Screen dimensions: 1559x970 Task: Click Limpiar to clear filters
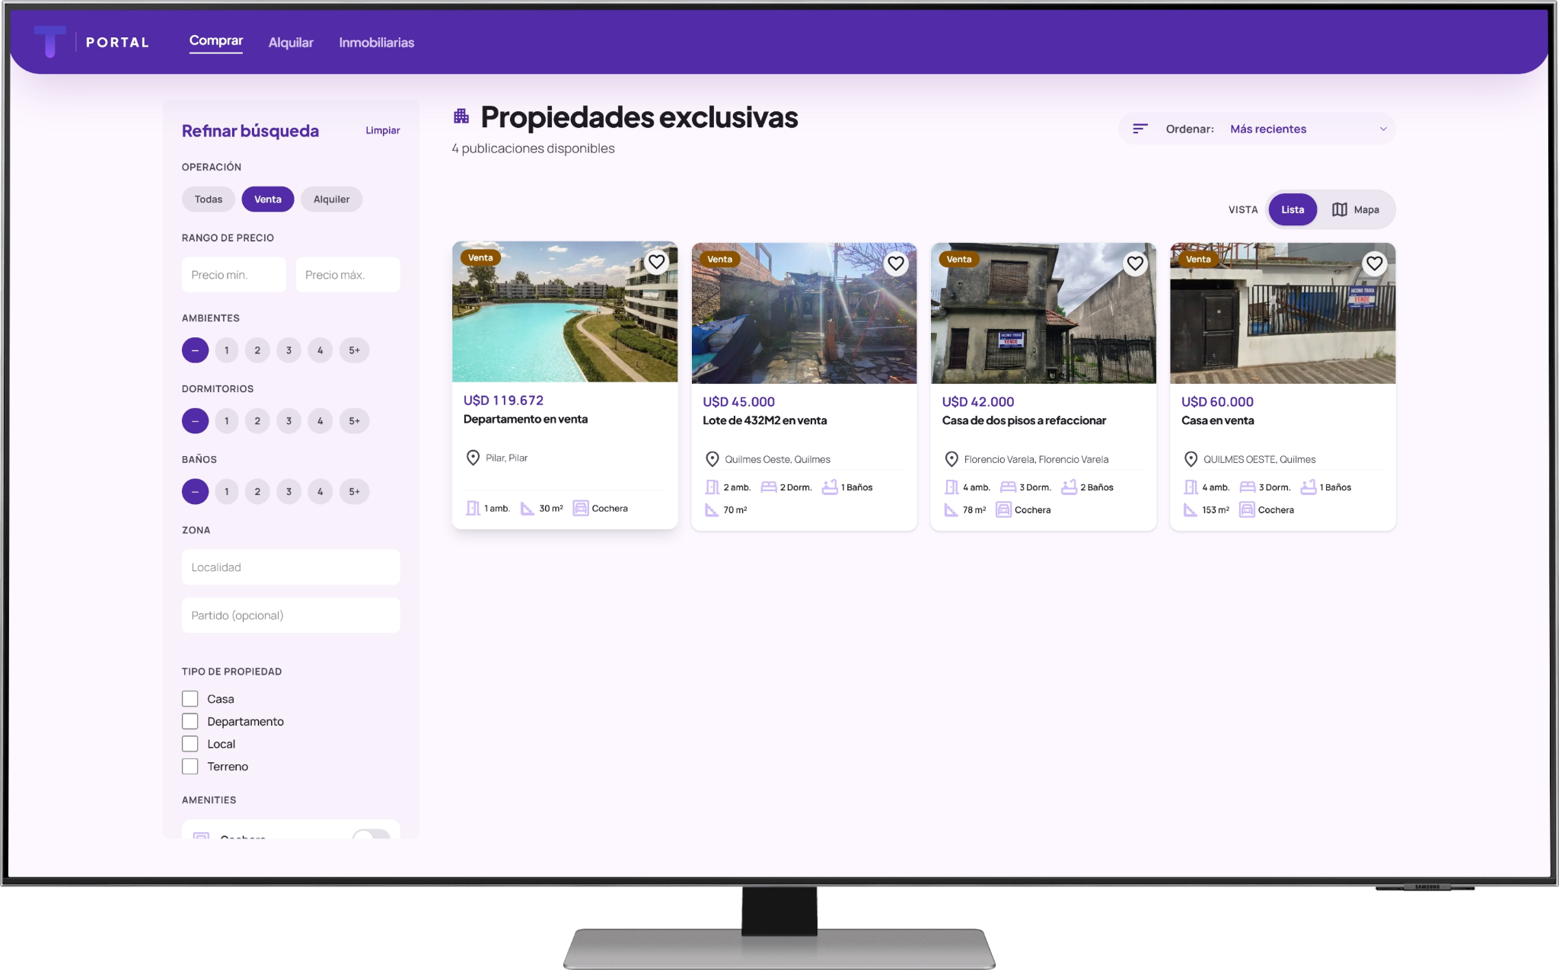click(x=383, y=130)
